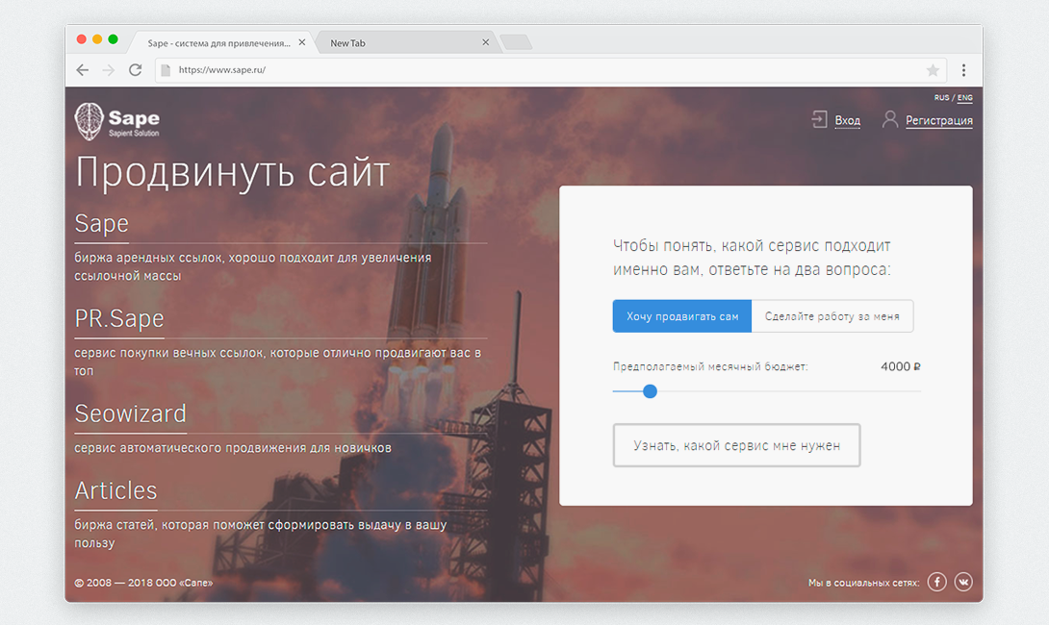The width and height of the screenshot is (1049, 625).
Task: Reload the page with refresh icon
Action: click(x=135, y=70)
